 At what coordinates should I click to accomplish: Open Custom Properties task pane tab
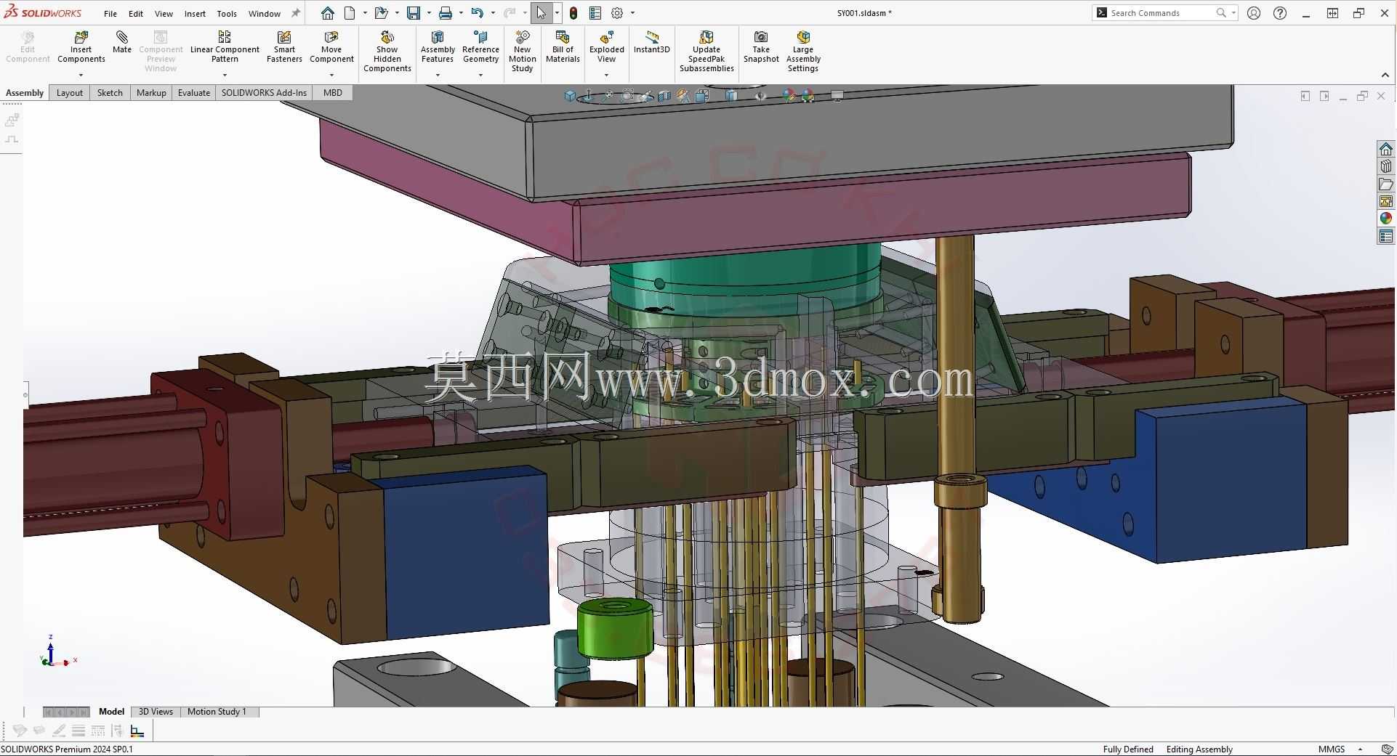click(x=1386, y=236)
